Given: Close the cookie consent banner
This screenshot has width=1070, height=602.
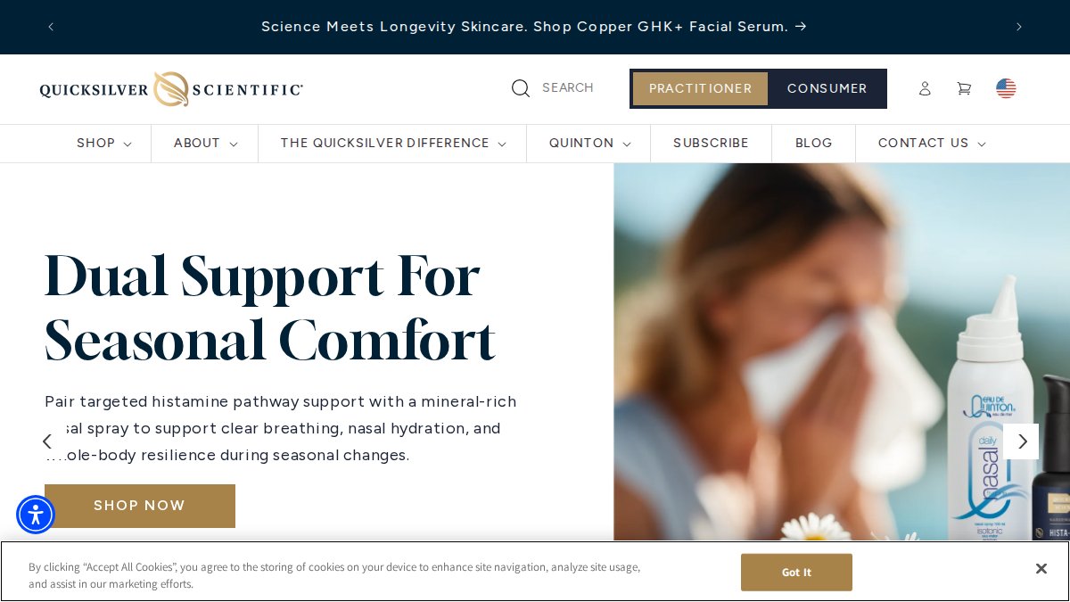Looking at the screenshot, I should tap(1041, 569).
